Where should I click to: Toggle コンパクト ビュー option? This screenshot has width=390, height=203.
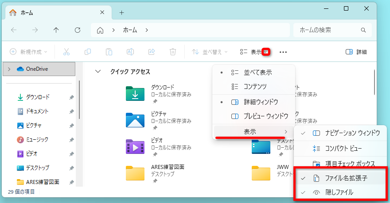point(340,149)
